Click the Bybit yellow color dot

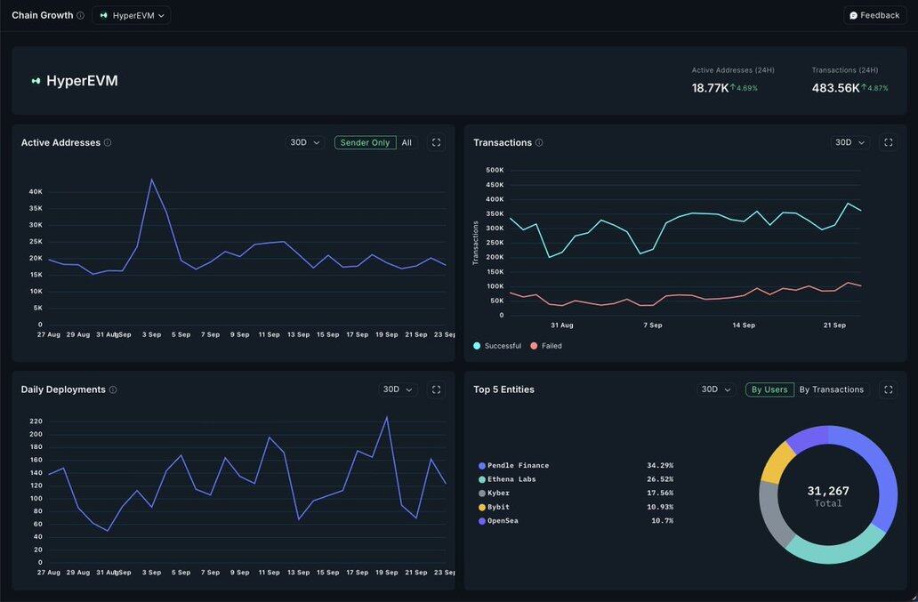[x=482, y=507]
